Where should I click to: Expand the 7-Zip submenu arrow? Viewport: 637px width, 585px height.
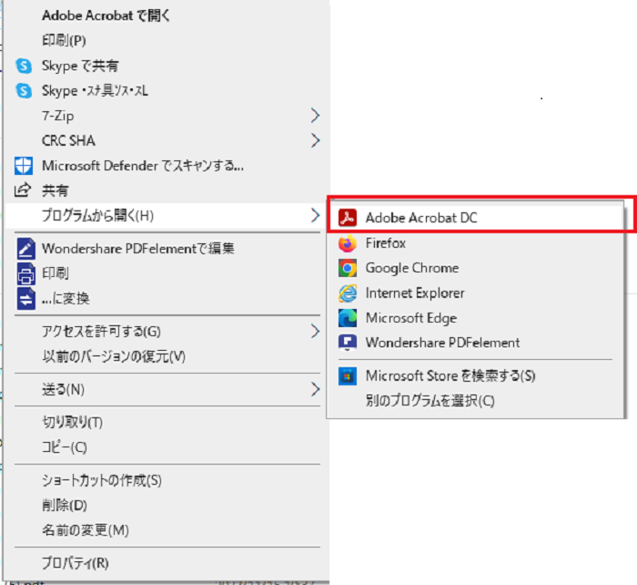[315, 116]
